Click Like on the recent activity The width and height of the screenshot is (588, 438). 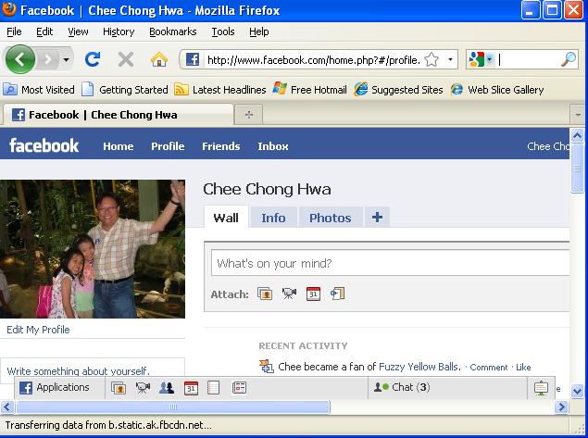[523, 367]
